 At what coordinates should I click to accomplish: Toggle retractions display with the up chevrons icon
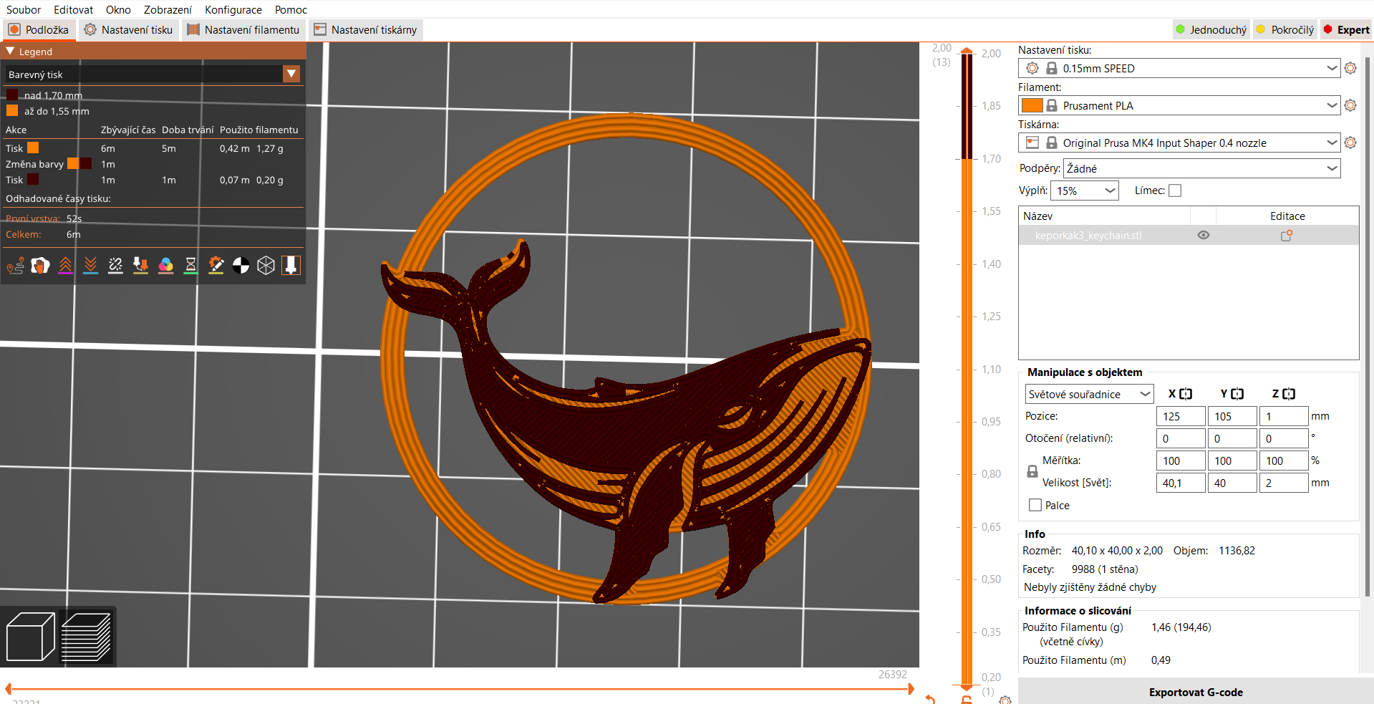[65, 266]
